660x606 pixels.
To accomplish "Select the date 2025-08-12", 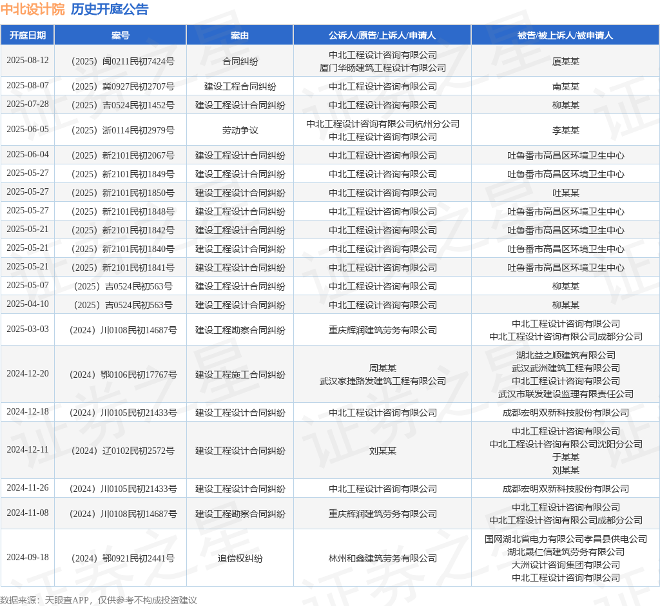I will 28,60.
